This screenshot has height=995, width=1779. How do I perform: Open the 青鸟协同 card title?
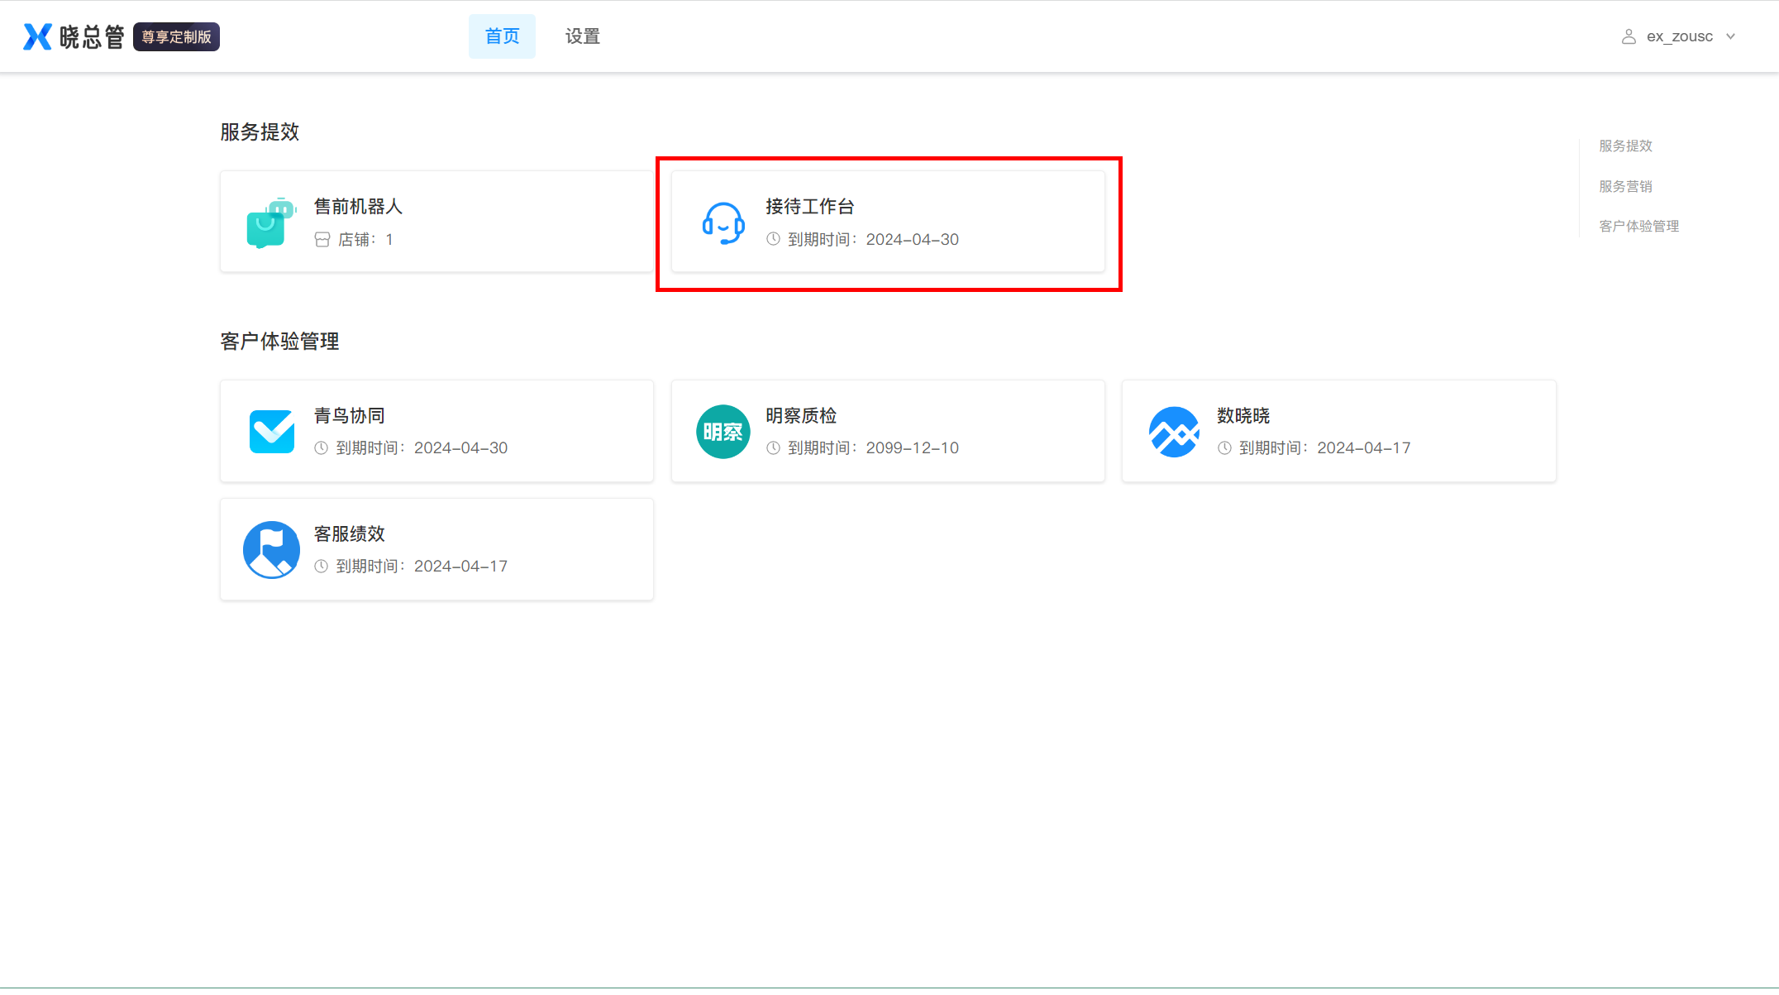[x=349, y=416]
